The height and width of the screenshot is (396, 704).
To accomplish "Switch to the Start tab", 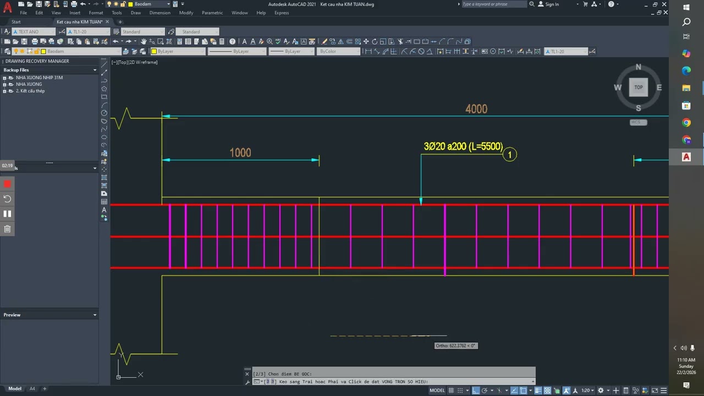I will pyautogui.click(x=16, y=22).
